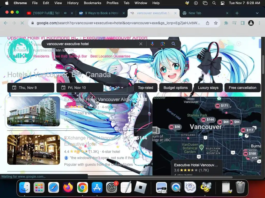The image size is (265, 198).
Task: Toggle the Budget options filter chip
Action: pos(176,88)
